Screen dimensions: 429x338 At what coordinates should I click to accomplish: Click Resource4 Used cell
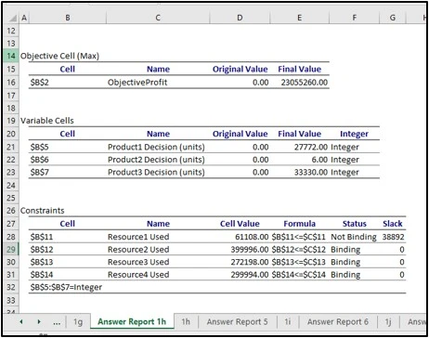[138, 275]
